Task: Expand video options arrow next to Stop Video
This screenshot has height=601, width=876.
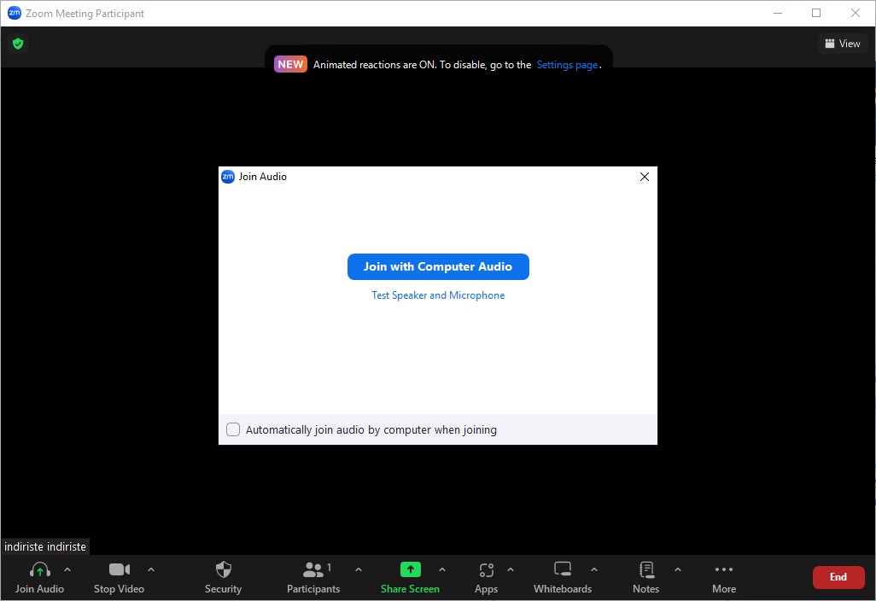Action: (x=151, y=569)
